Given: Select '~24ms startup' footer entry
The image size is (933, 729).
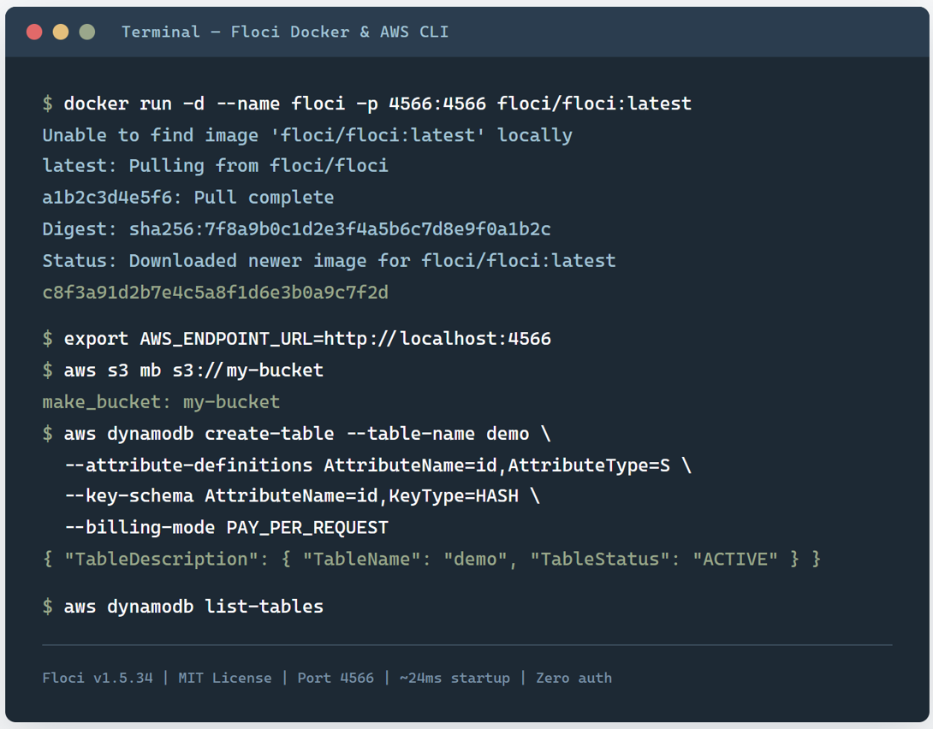Looking at the screenshot, I should click(x=455, y=678).
